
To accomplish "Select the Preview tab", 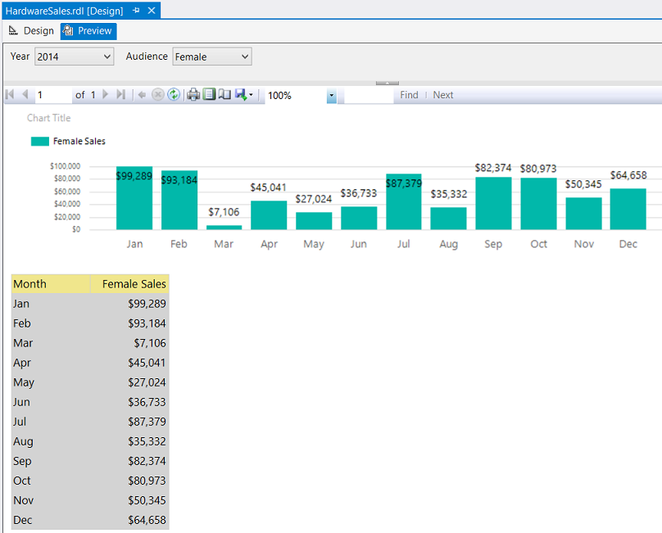I will [88, 31].
